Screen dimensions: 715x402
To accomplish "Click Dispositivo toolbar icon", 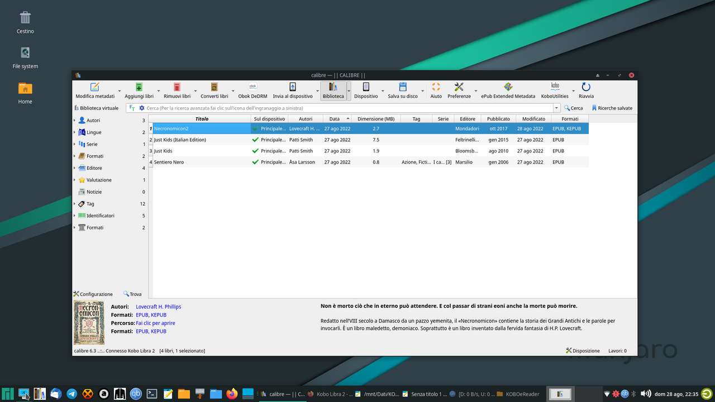I will [x=366, y=90].
